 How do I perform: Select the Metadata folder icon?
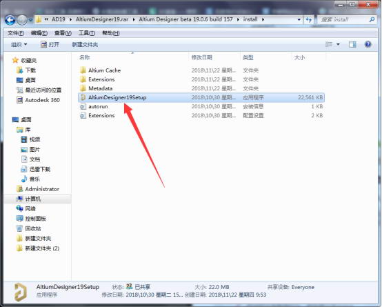pos(83,88)
